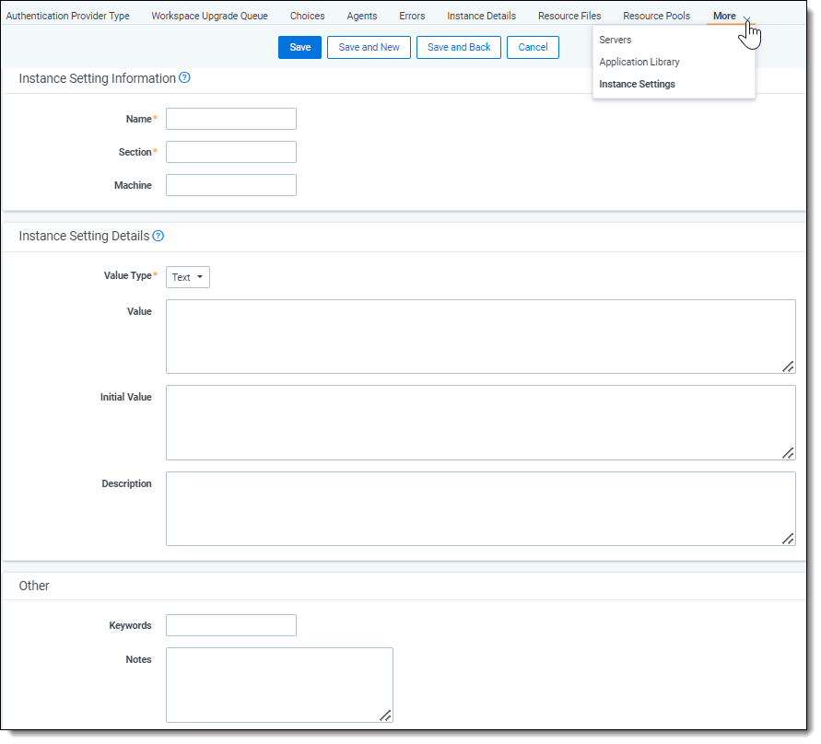
Task: Select Servers from the More menu
Action: point(616,41)
